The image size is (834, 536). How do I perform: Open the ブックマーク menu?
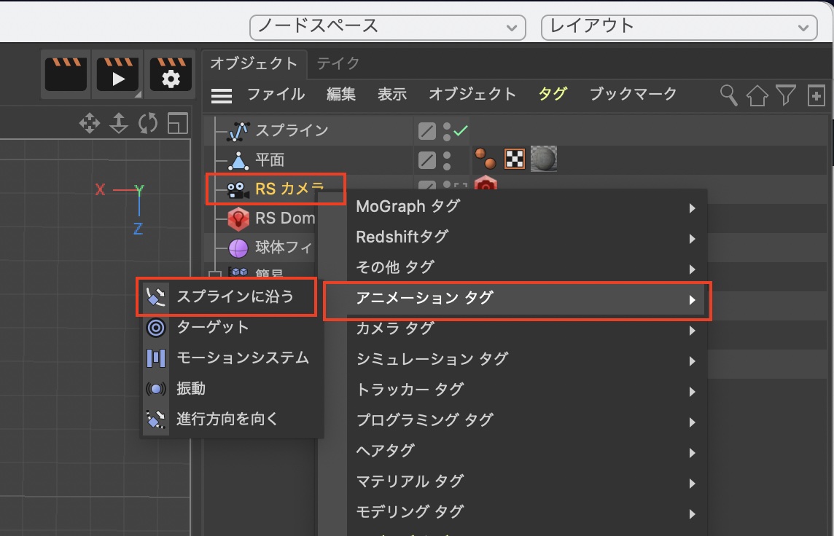tap(633, 94)
